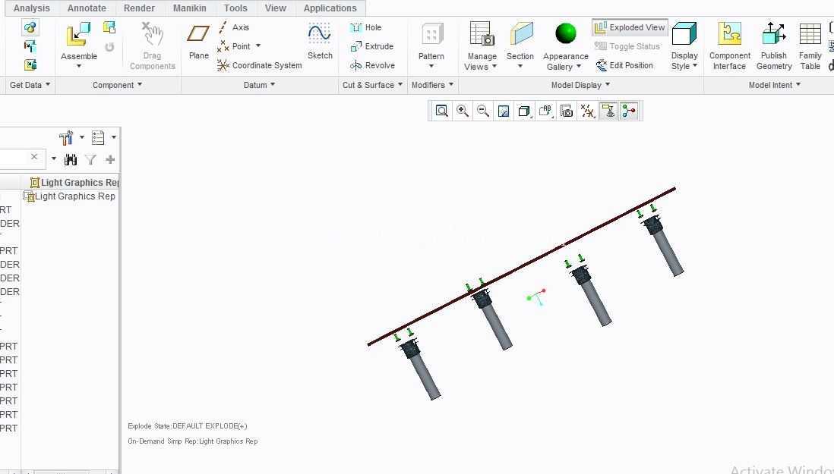Image resolution: width=834 pixels, height=474 pixels.
Task: Open the Component Interface tool
Action: (x=729, y=46)
